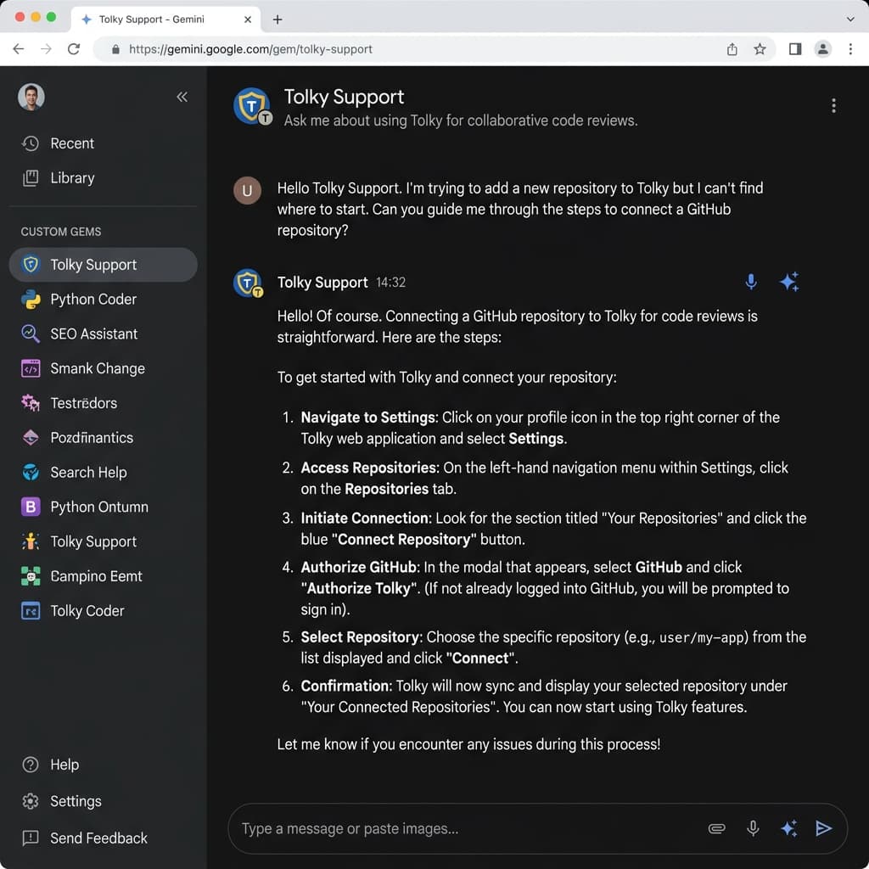The image size is (869, 869).
Task: Open the Smank Change gem
Action: tap(103, 368)
